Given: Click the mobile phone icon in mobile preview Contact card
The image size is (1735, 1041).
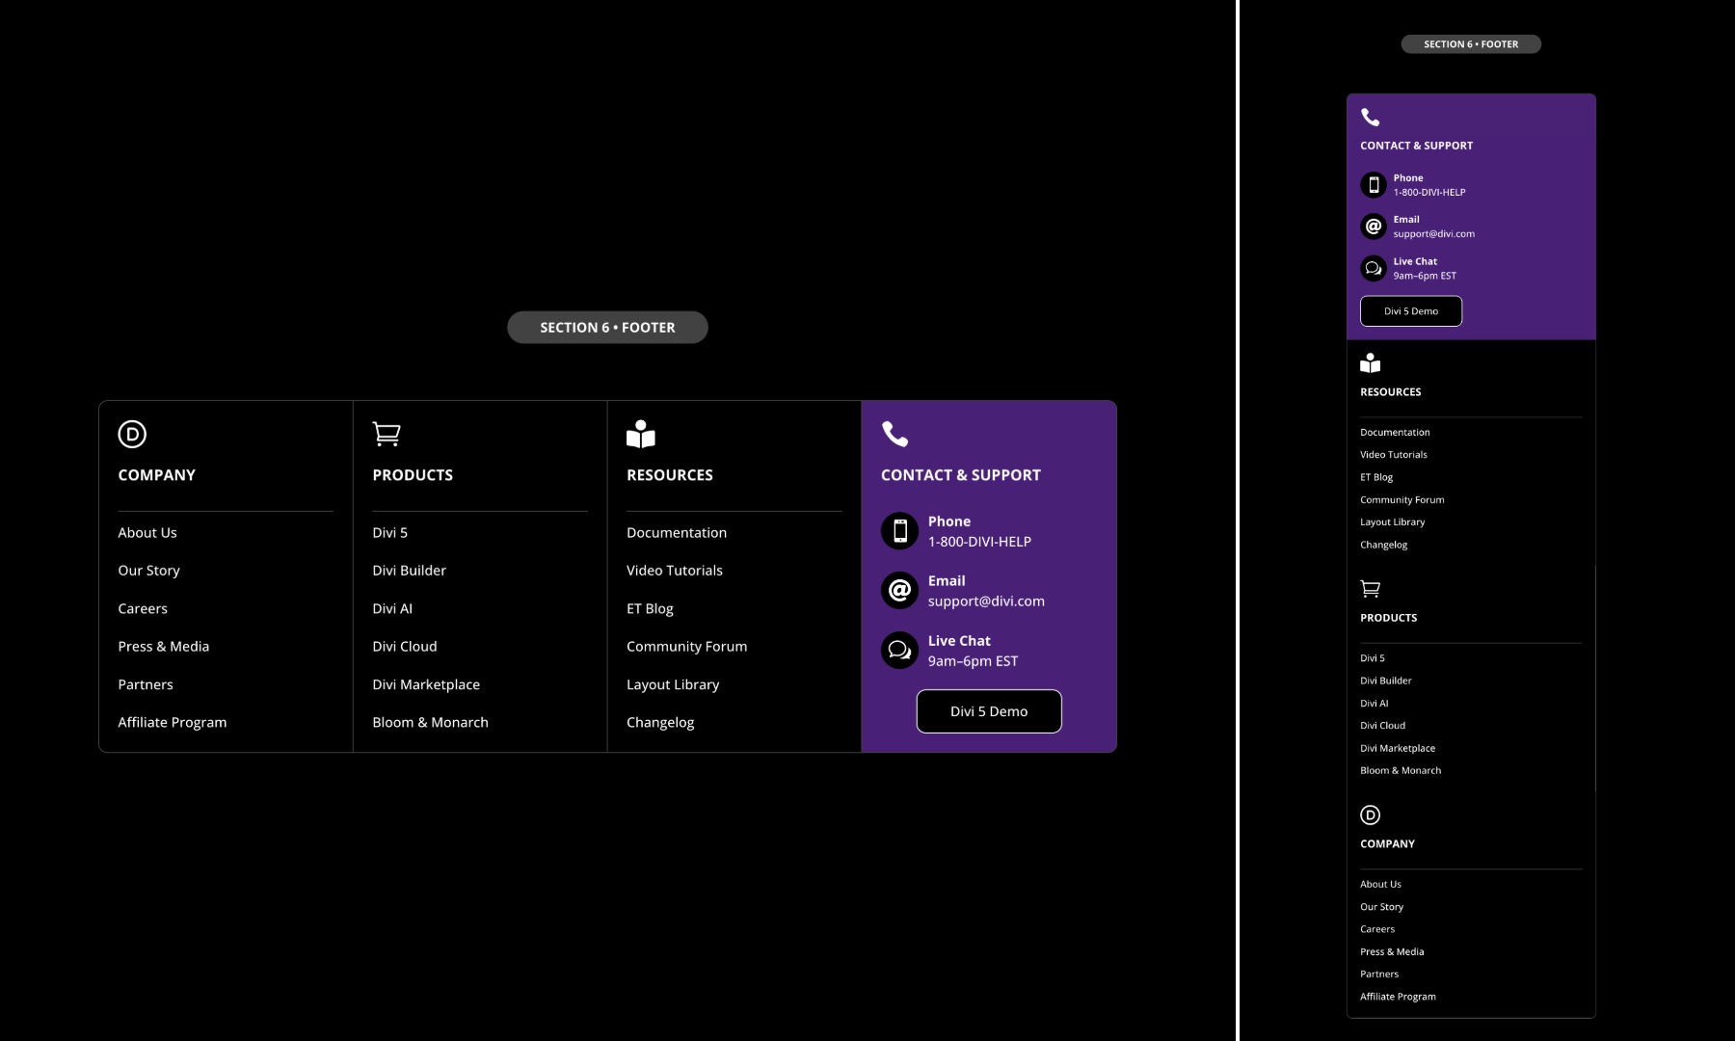Looking at the screenshot, I should click(1374, 184).
